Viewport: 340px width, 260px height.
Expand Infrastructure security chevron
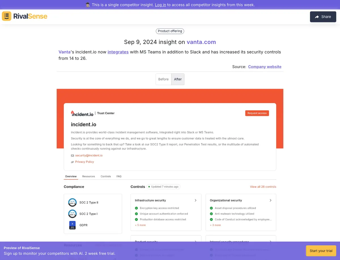[195, 200]
